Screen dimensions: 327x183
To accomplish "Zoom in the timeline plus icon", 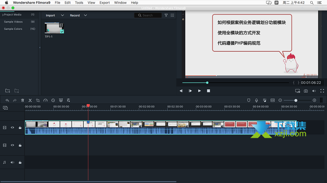I will pyautogui.click(x=314, y=100).
